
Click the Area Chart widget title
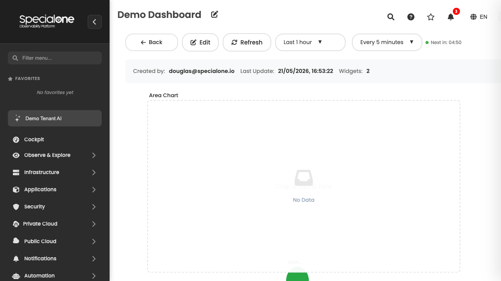[x=164, y=95]
